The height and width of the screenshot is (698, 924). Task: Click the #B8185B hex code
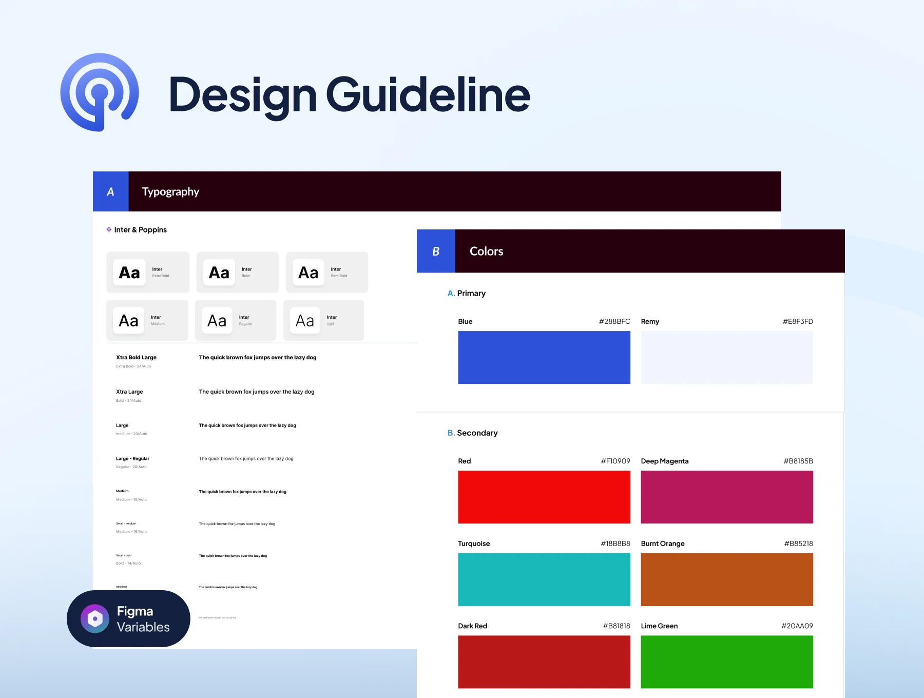(798, 461)
